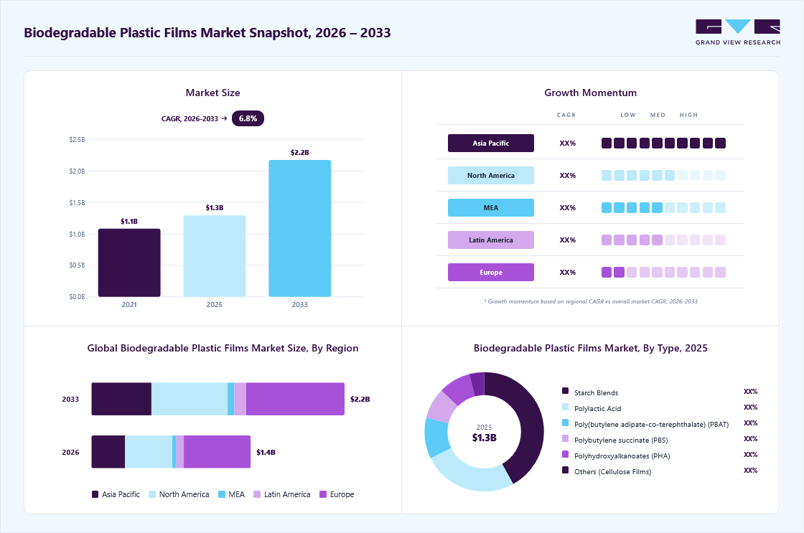Click the By Type, 2025 chart title
804x533 pixels.
click(x=591, y=349)
